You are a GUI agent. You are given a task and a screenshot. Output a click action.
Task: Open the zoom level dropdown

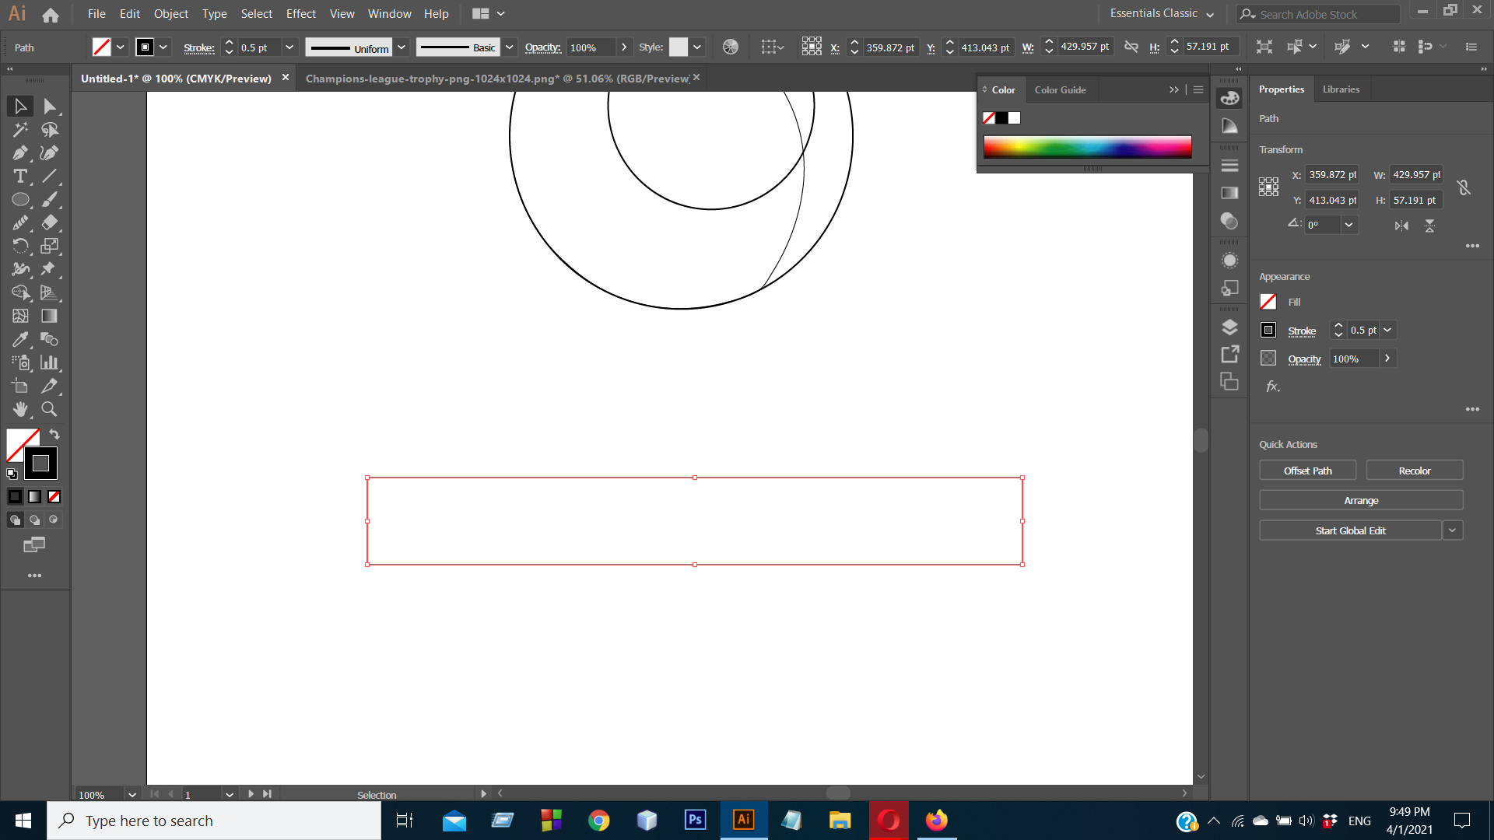pos(132,795)
